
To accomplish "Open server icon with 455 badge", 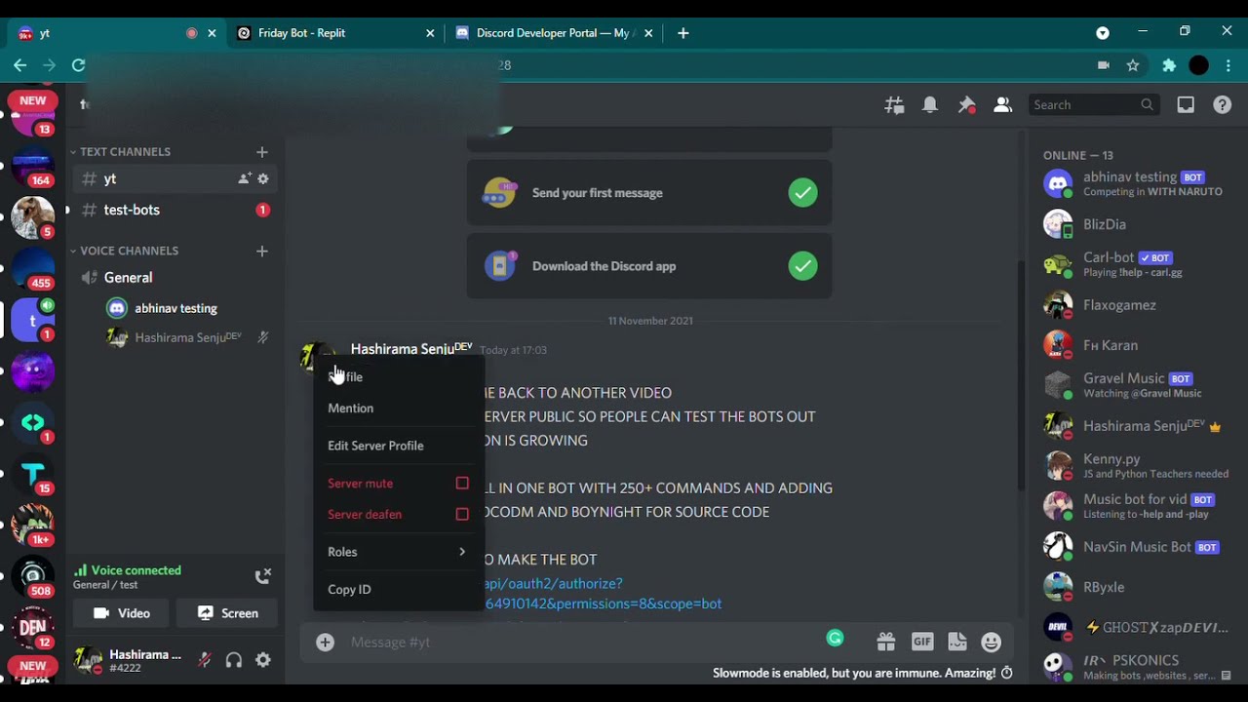I will (32, 268).
